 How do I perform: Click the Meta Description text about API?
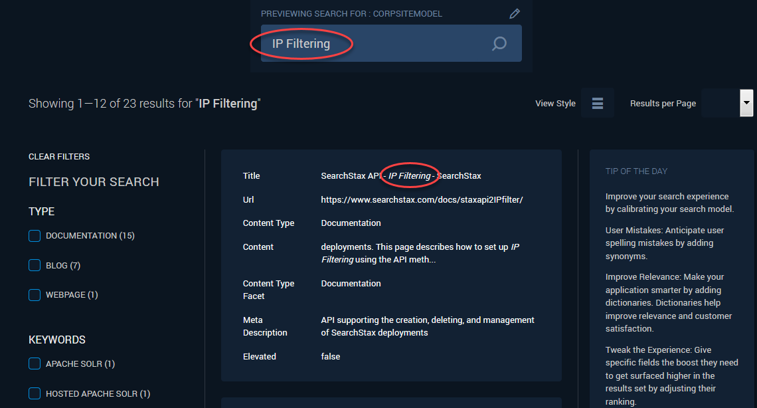428,326
